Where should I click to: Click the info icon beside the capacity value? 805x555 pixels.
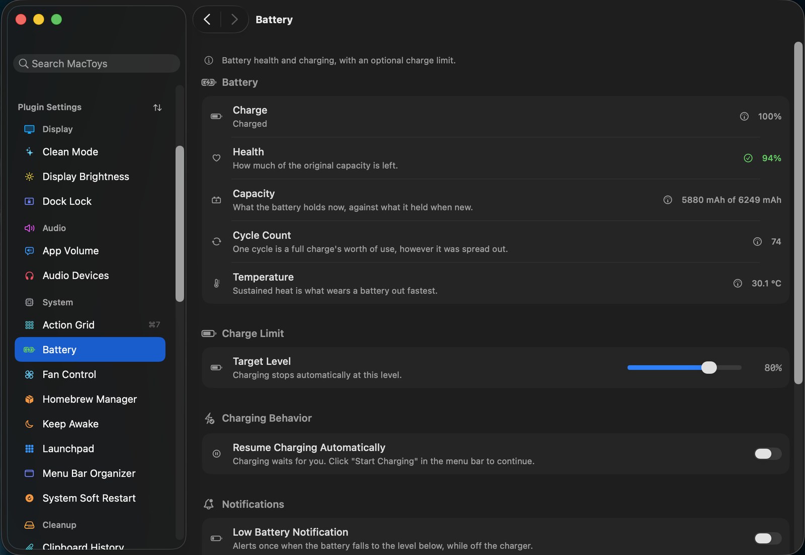[668, 200]
